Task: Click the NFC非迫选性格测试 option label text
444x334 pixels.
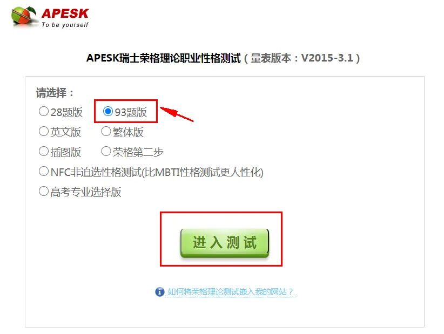Action: point(157,172)
